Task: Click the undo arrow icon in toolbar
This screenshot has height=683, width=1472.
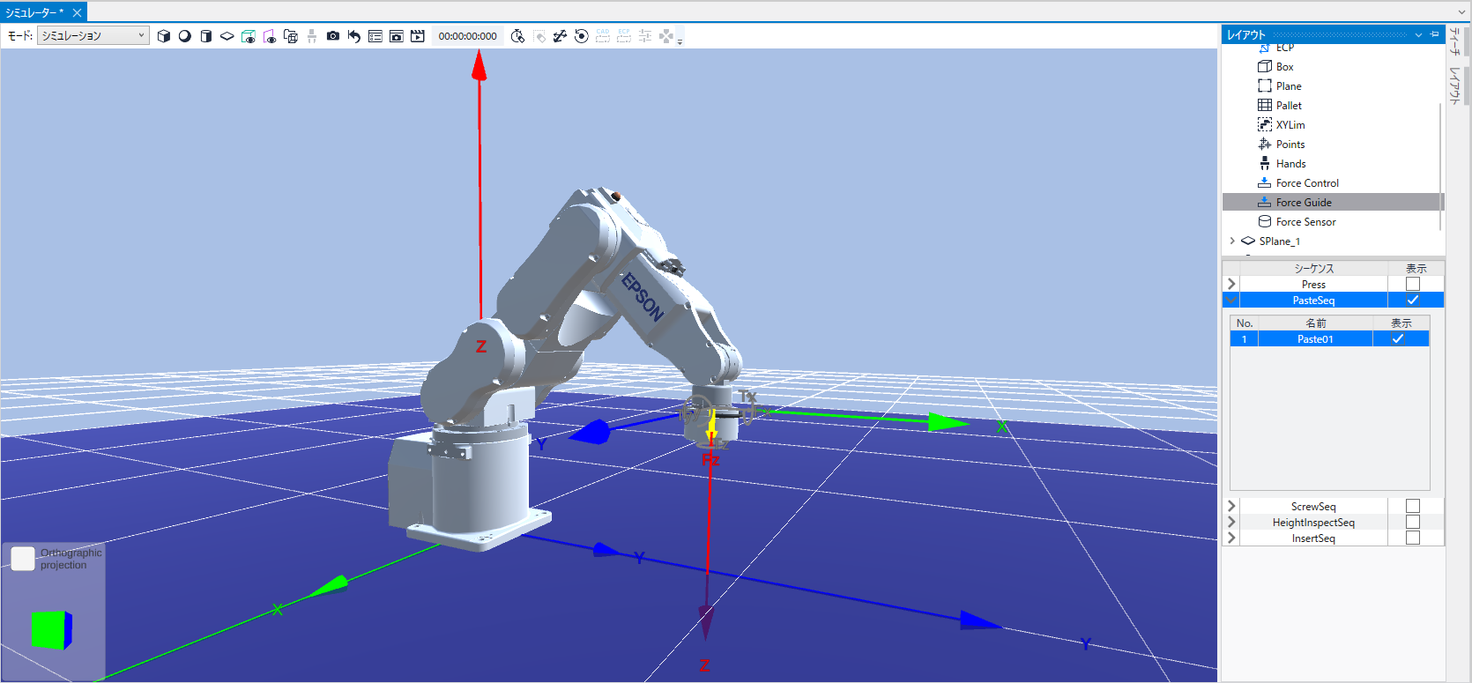Action: click(354, 36)
